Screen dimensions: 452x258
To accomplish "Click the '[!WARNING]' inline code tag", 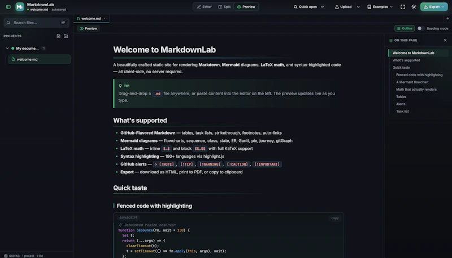I will (210, 164).
